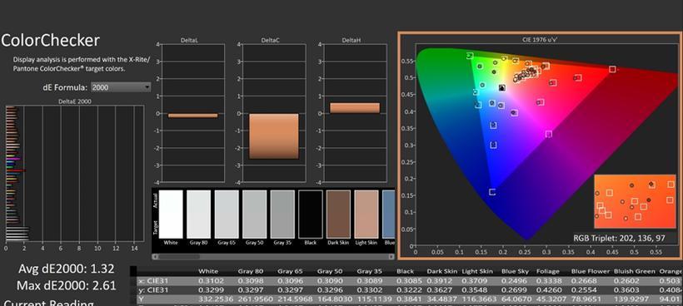Click the CIE 1976 u'v' chart title
The height and width of the screenshot is (306, 683).
[539, 40]
